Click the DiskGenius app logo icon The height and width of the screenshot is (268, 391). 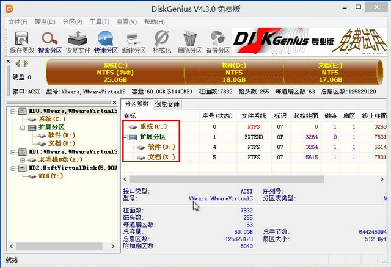[x=10, y=9]
